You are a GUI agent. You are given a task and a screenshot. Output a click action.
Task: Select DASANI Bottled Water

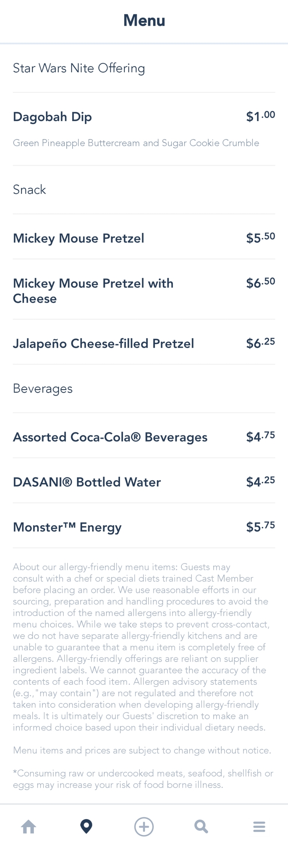click(87, 482)
